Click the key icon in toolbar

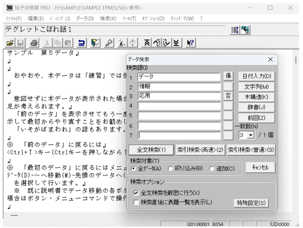tap(109, 43)
